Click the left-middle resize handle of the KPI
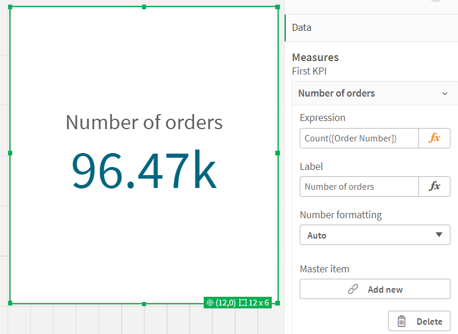The width and height of the screenshot is (458, 334). 10,153
